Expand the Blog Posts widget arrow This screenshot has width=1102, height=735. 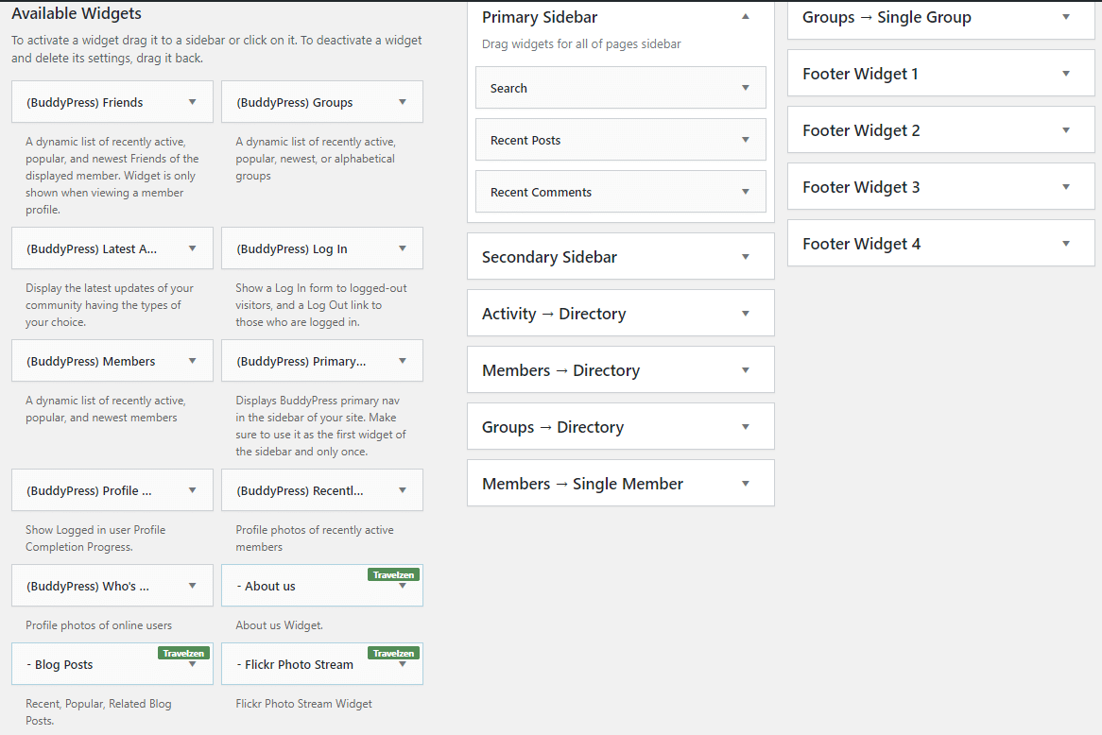click(192, 664)
